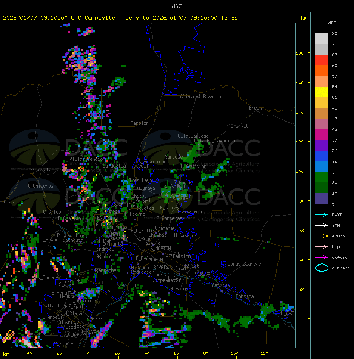Click the 'S_MARTIN' city label
The height and width of the screenshot is (359, 354).
160,249
